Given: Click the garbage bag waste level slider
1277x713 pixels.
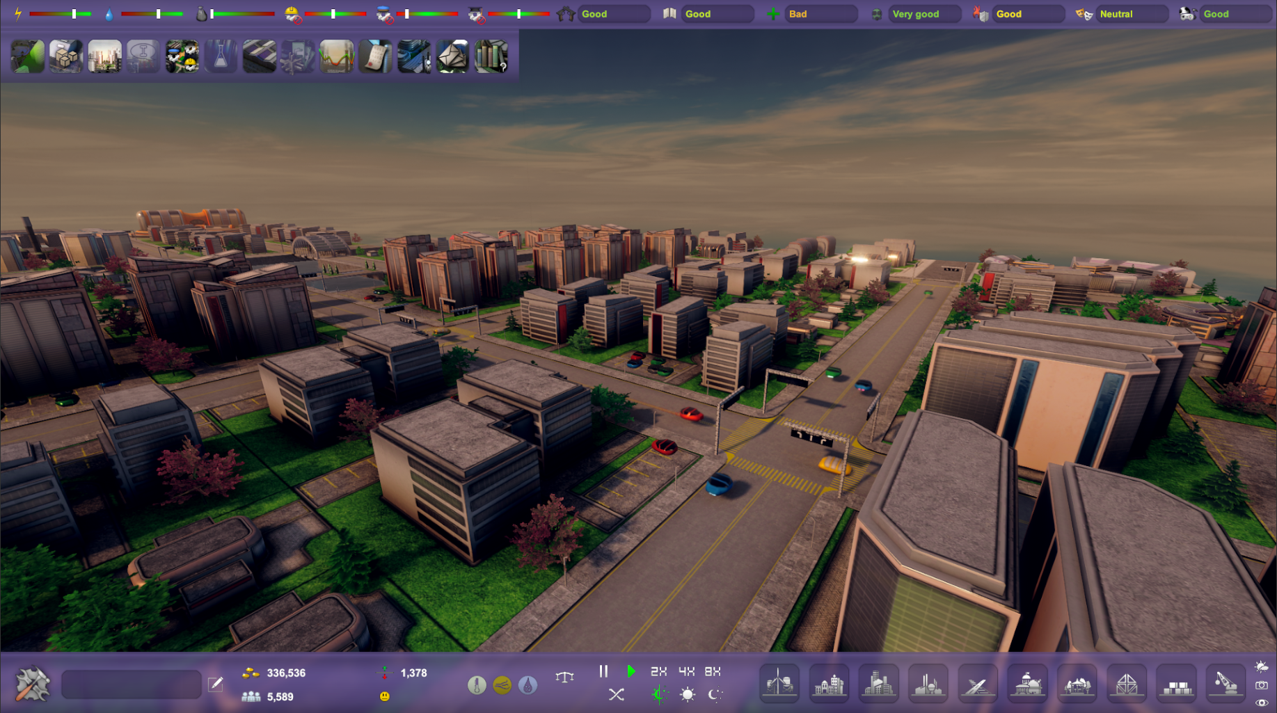Looking at the screenshot, I should (244, 14).
